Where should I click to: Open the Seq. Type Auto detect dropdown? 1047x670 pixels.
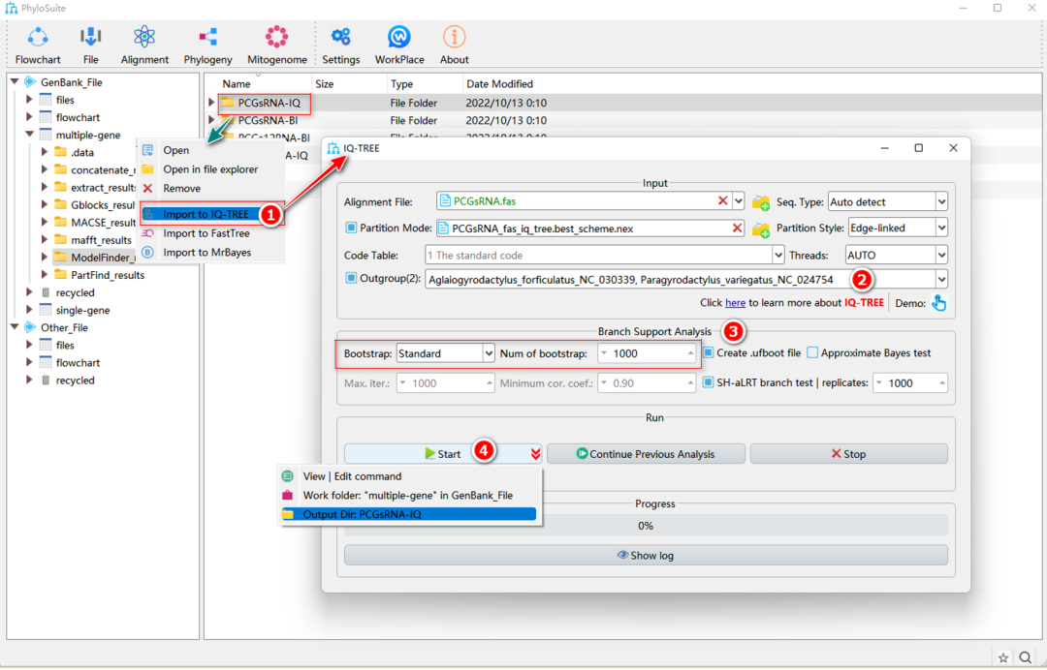[x=887, y=201]
